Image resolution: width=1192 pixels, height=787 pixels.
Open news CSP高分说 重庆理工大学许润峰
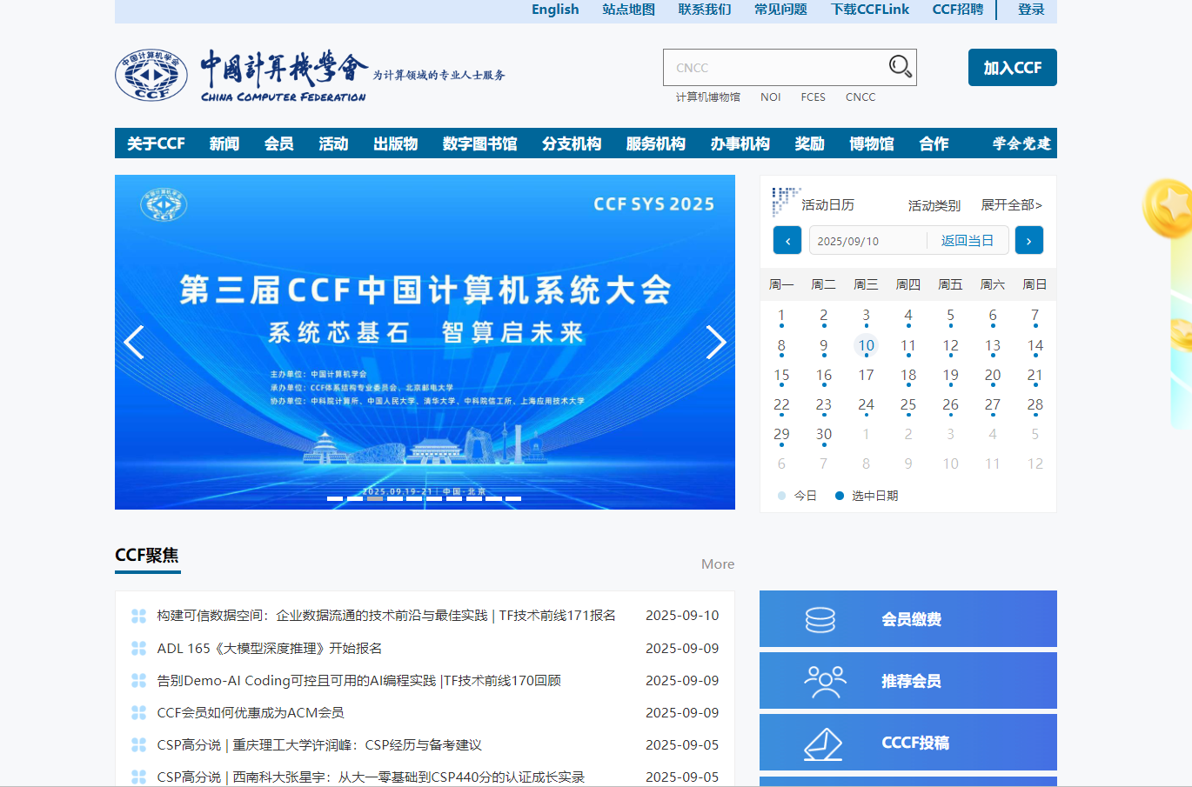(319, 744)
